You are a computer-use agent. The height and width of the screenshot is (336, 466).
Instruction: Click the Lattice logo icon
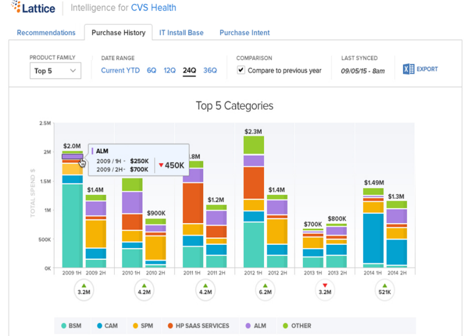(16, 8)
